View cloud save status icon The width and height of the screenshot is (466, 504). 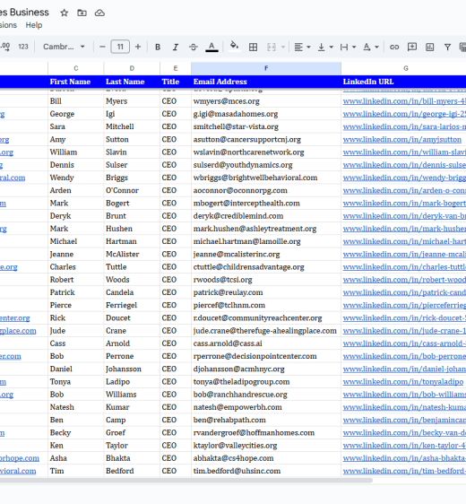99,13
